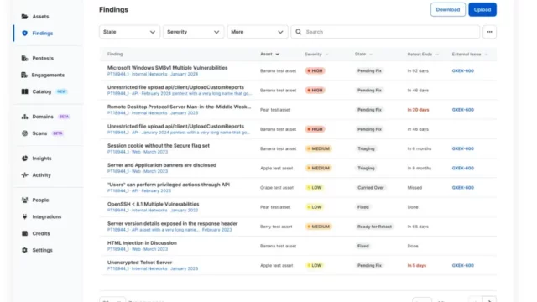This screenshot has width=537, height=302.
Task: Click the Download button
Action: 447,9
